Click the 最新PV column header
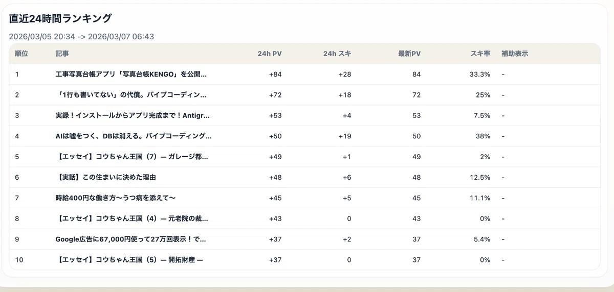This screenshot has height=292, width=614. pyautogui.click(x=409, y=54)
